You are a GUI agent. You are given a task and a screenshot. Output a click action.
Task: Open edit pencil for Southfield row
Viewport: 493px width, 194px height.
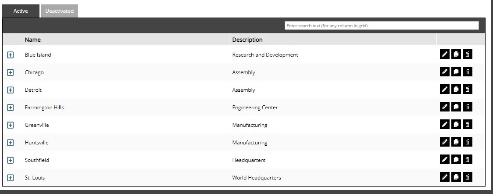[445, 159]
